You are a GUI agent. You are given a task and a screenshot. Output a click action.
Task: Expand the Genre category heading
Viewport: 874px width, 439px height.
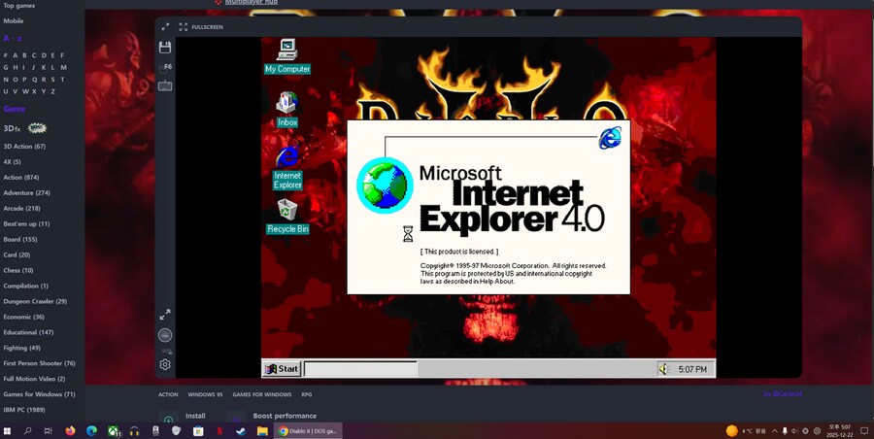(x=15, y=110)
